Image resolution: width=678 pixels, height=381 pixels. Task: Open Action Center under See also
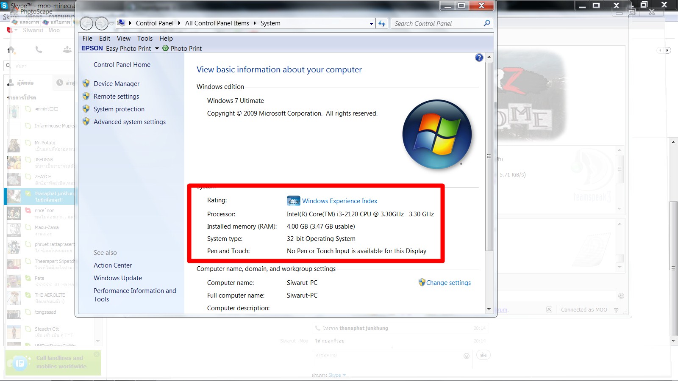113,265
